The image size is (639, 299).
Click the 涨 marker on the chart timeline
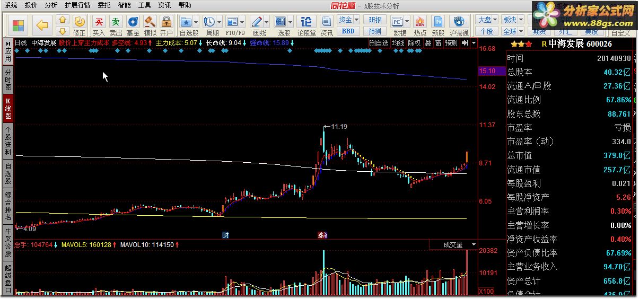[x=322, y=235]
